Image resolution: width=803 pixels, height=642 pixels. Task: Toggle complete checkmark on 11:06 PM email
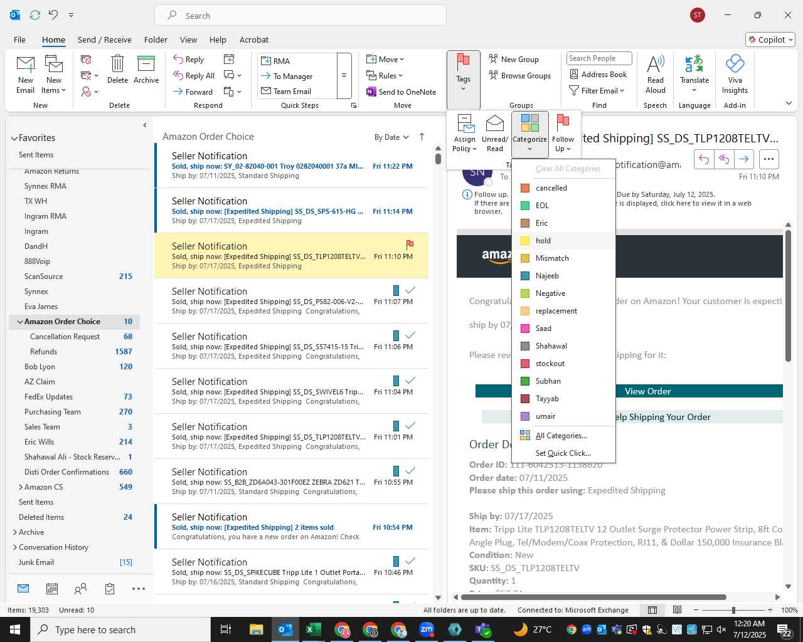tap(410, 335)
